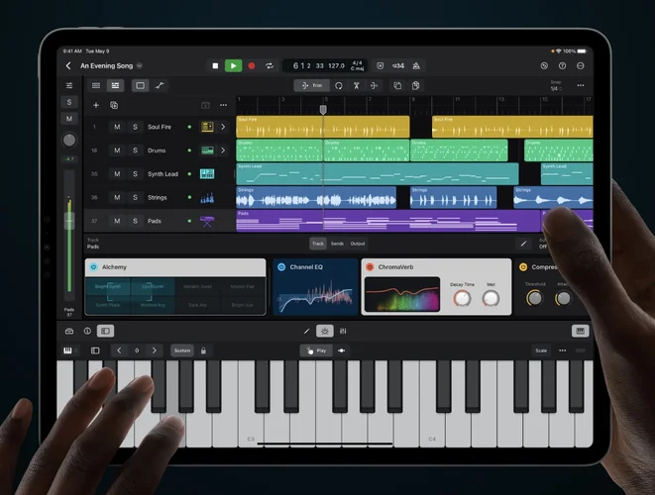Tap the Sustain button

click(182, 350)
